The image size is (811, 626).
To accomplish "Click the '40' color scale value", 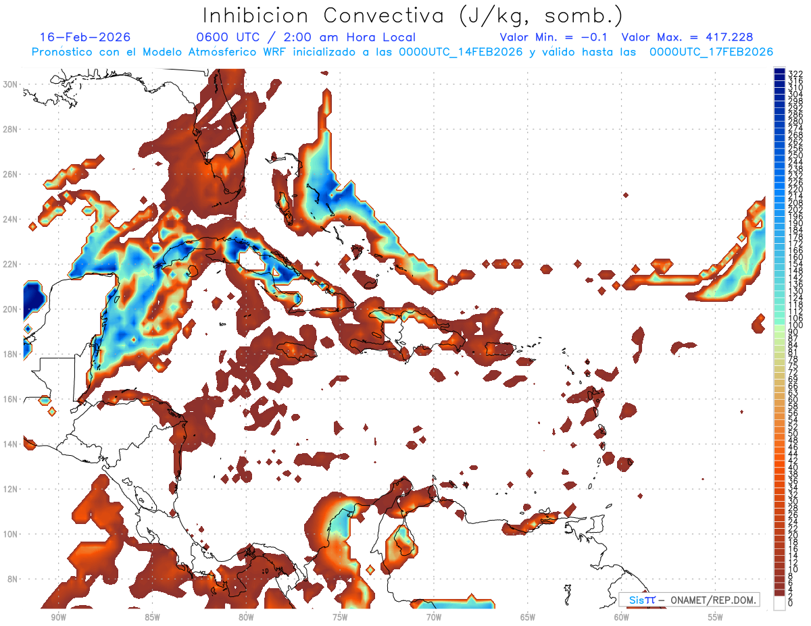I will click(x=793, y=467).
